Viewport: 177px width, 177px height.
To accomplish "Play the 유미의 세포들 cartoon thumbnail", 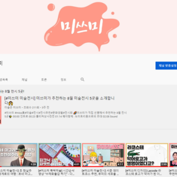I will tap(103, 155).
